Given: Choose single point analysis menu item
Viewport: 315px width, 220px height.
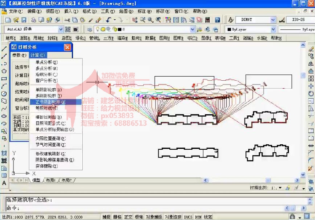Looking at the screenshot, I should coord(46,62).
